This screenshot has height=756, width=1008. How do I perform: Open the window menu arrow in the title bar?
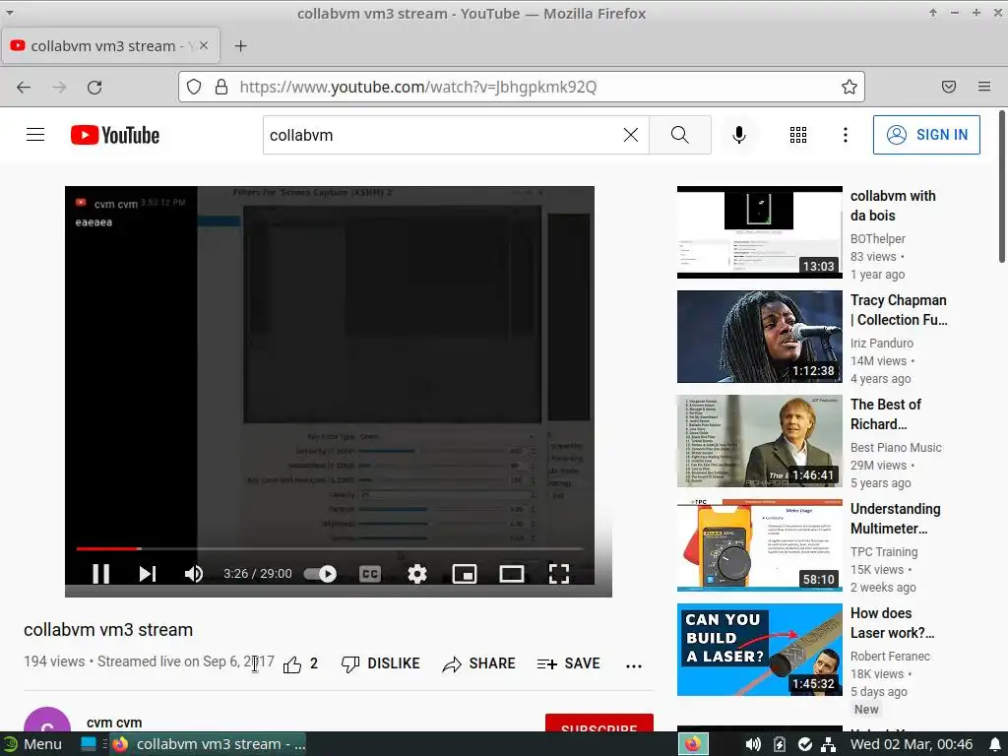coord(10,12)
